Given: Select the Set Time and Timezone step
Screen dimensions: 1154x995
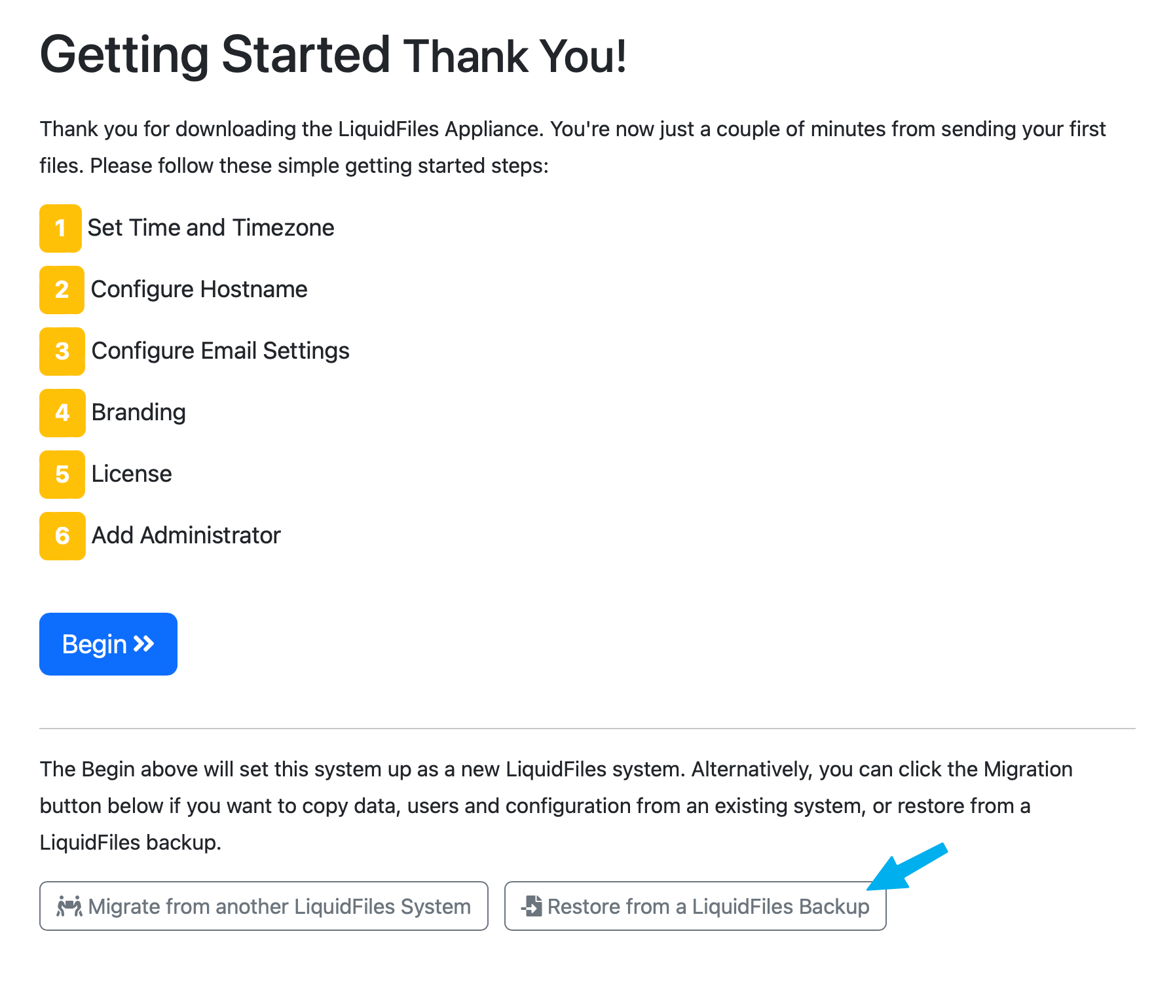Looking at the screenshot, I should click(212, 228).
